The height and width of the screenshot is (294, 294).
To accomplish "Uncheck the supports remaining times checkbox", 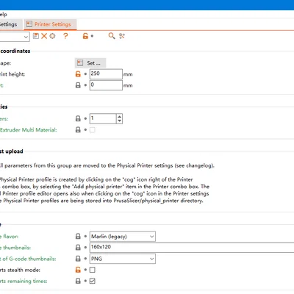I will point(93,281).
